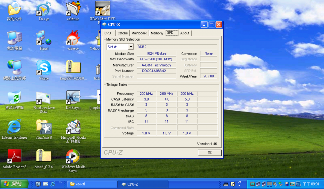Click the language bar keyboard icon
Screen dimensions: 324x189
click(226, 184)
